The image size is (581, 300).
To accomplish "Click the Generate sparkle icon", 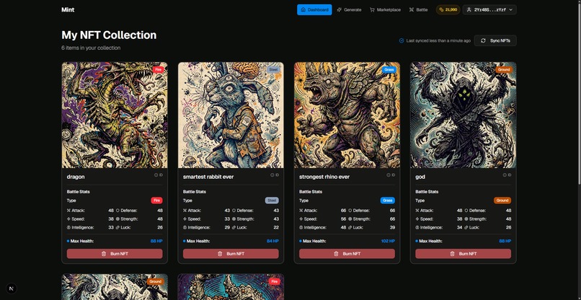I will coord(339,9).
